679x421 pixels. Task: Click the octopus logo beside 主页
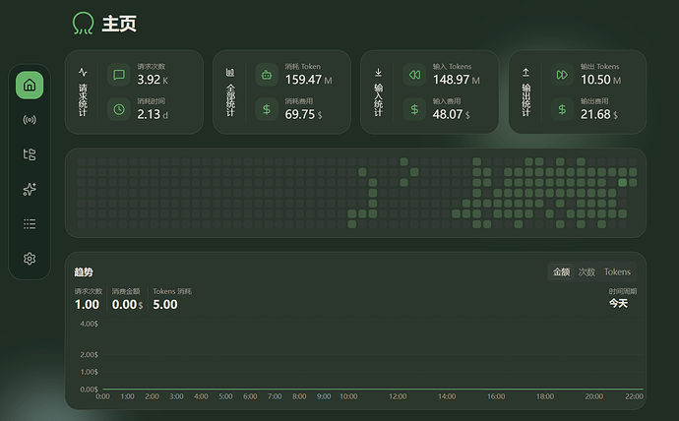pos(83,24)
